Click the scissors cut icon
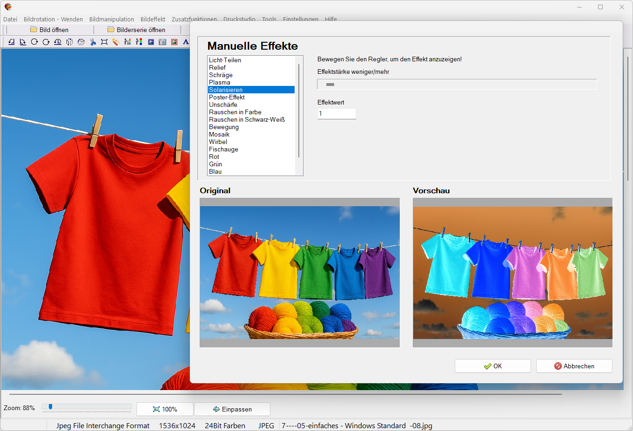 (x=93, y=42)
